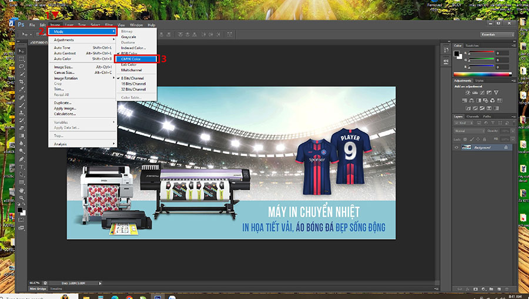Click the color spectrum ramp bar
The width and height of the screenshot is (529, 299).
482,73
